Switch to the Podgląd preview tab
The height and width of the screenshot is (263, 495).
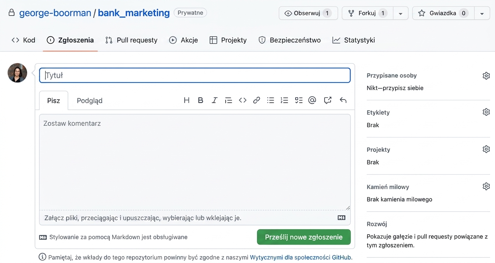point(89,101)
